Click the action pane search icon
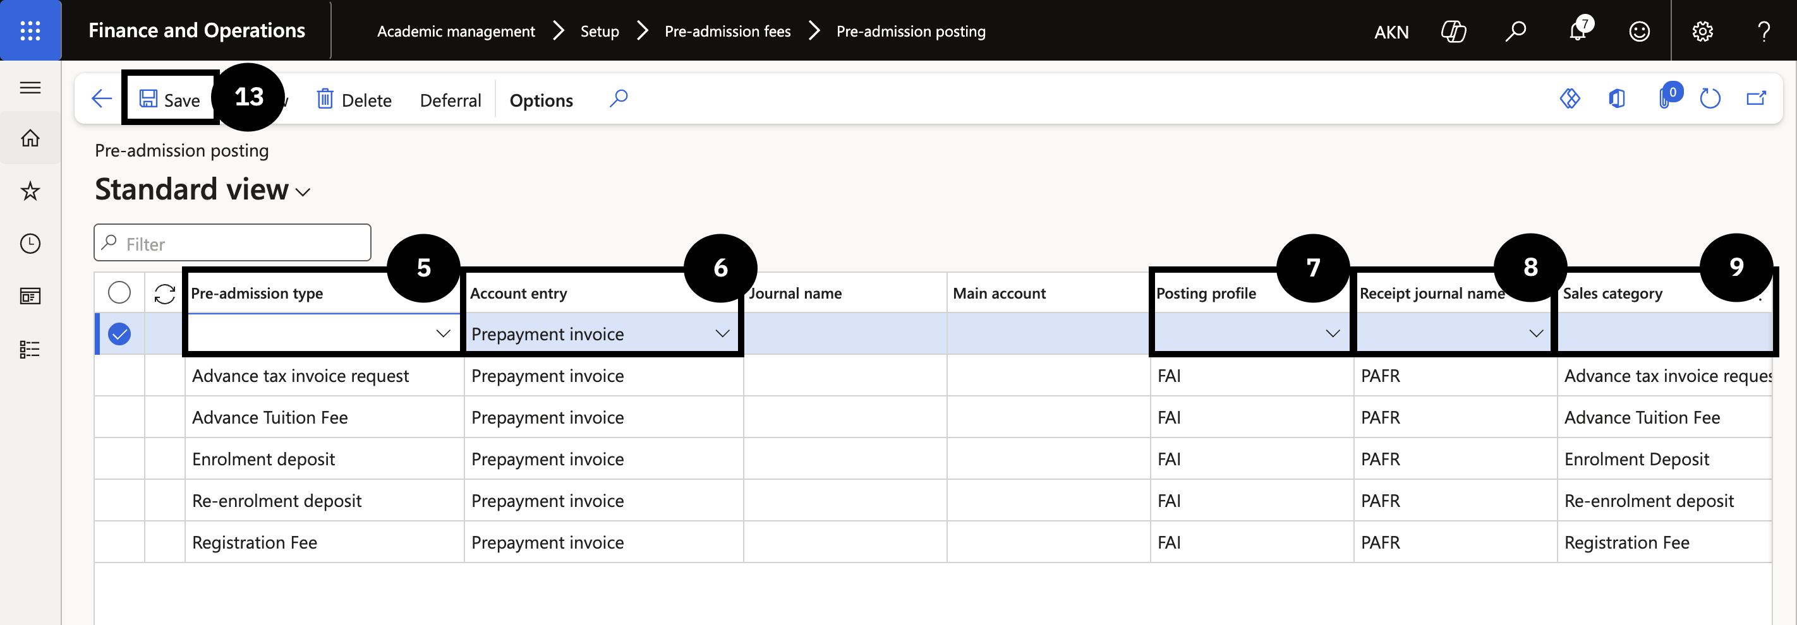Screen dimensions: 1797x625 pyautogui.click(x=618, y=99)
